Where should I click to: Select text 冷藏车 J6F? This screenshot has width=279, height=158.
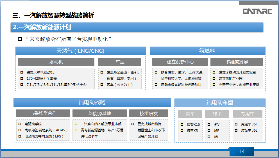click(249, 124)
